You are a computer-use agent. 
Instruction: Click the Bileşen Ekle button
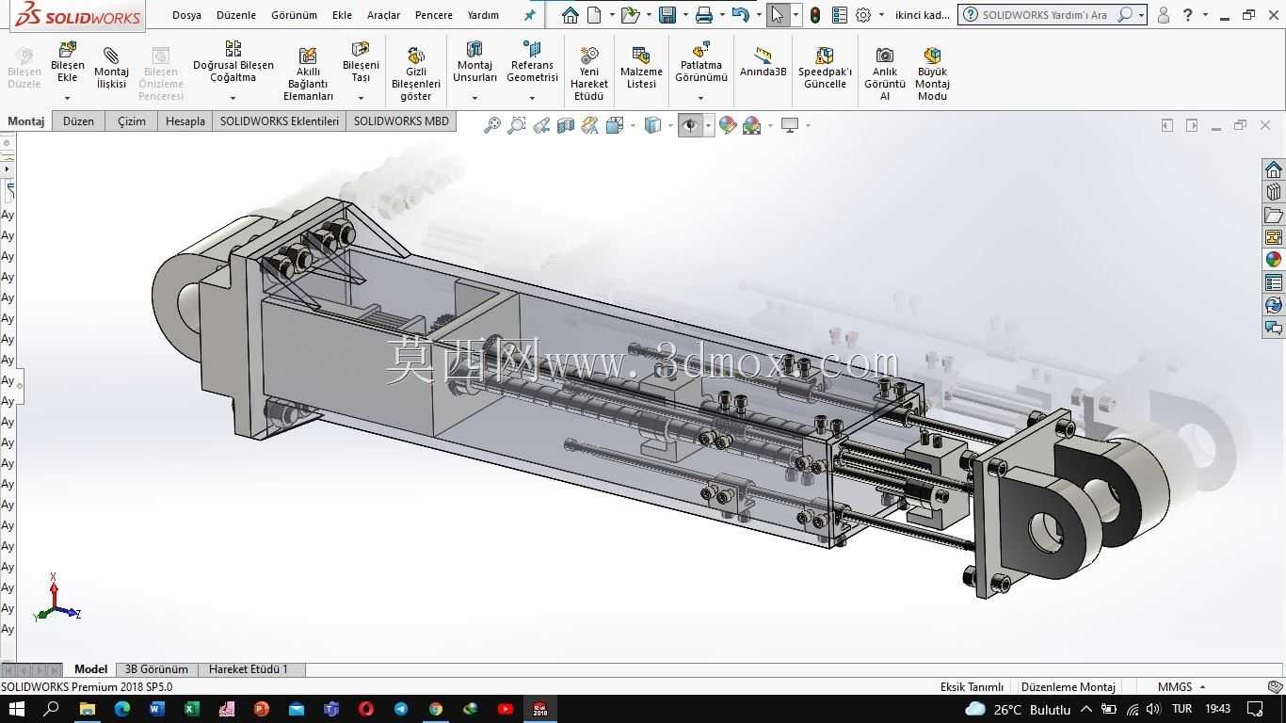click(x=68, y=68)
